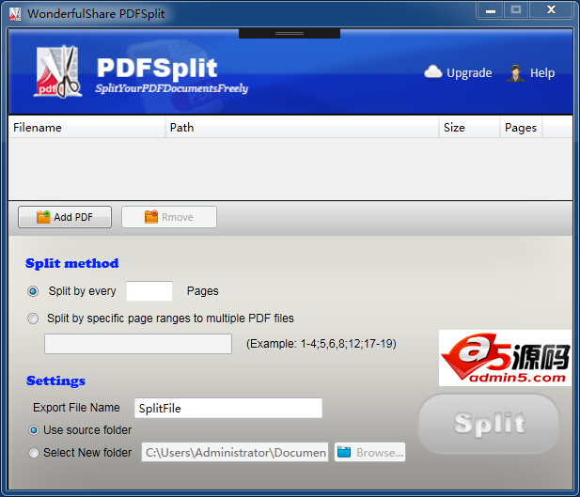Focus the pages count input box

coord(149,291)
